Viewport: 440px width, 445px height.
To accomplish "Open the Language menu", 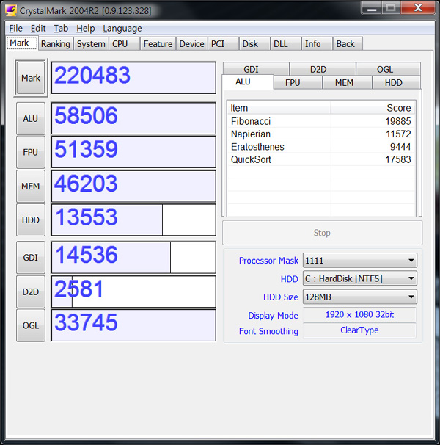I will point(122,29).
